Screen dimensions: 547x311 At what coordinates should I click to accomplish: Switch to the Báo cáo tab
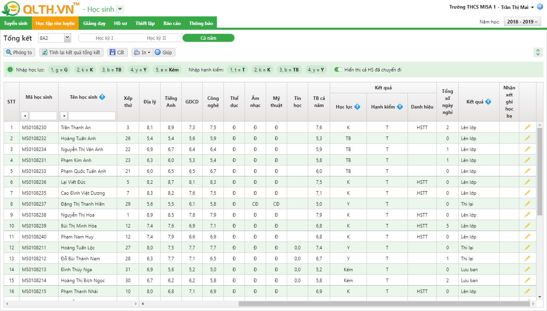pos(172,23)
